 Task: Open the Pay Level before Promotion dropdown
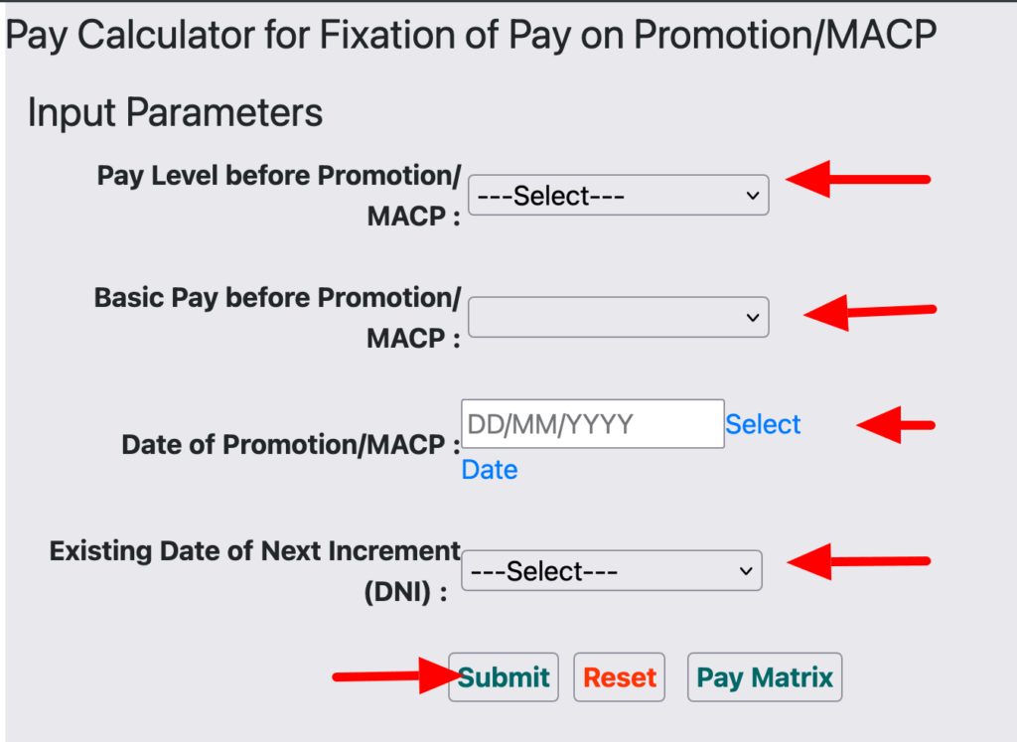(618, 195)
